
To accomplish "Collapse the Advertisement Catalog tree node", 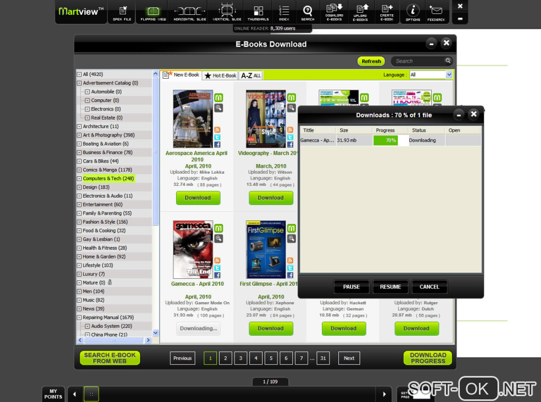I will tap(80, 83).
